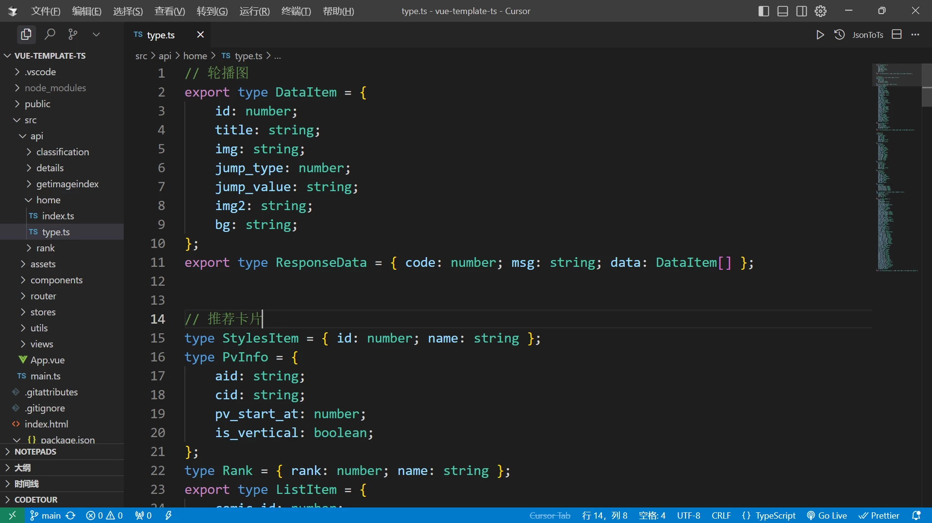932x523 pixels.
Task: Open main.ts file
Action: tap(62, 376)
